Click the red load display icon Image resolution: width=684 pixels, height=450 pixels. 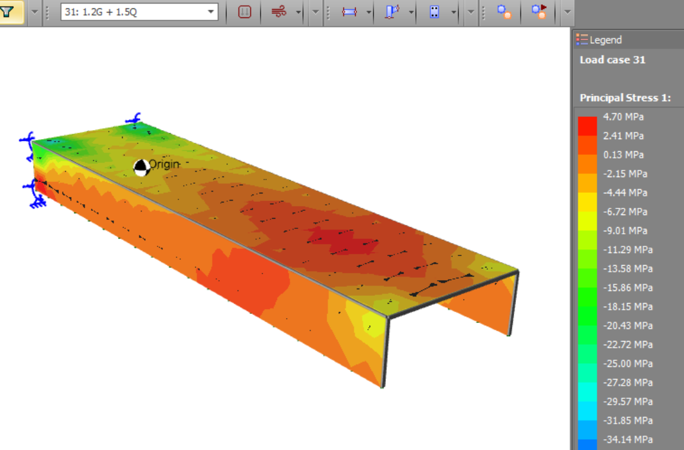coord(244,12)
